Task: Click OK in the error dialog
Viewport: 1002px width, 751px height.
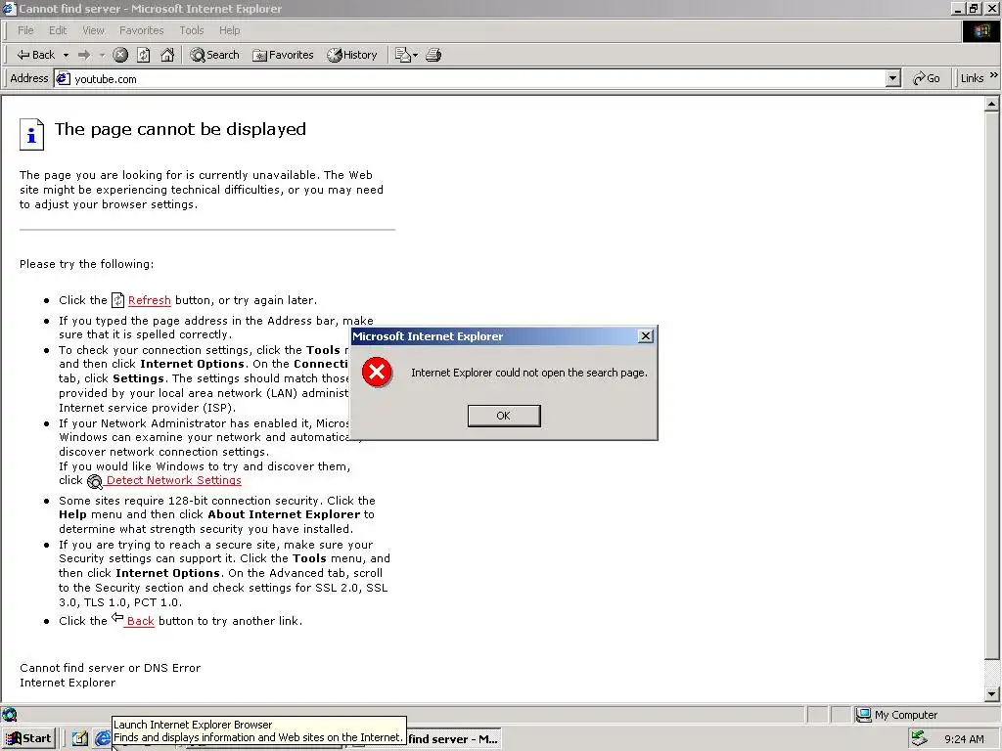Action: (504, 416)
